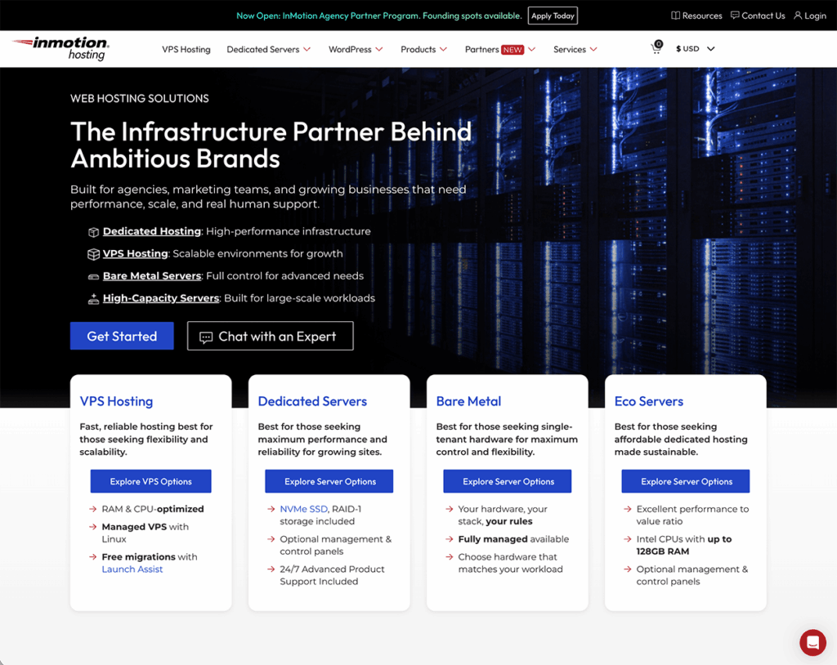Open the USD currency dropdown
Image resolution: width=837 pixels, height=665 pixels.
click(x=695, y=48)
